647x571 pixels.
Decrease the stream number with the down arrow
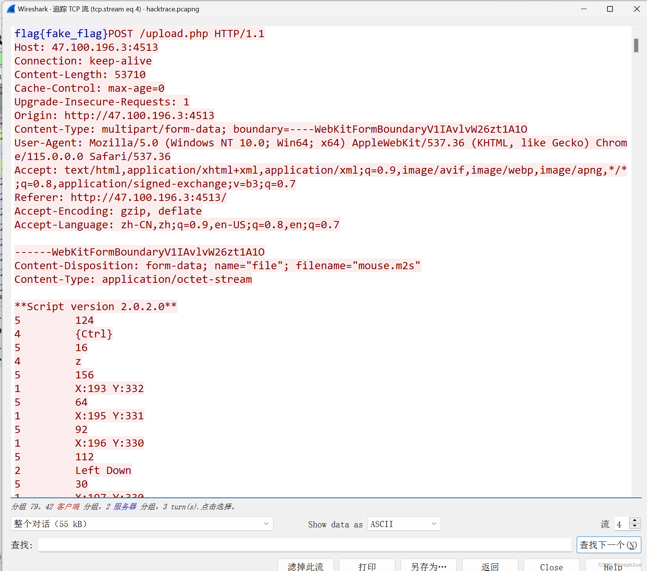coord(635,526)
